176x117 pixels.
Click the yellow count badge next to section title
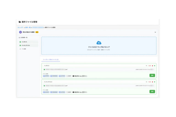[x=37, y=32]
